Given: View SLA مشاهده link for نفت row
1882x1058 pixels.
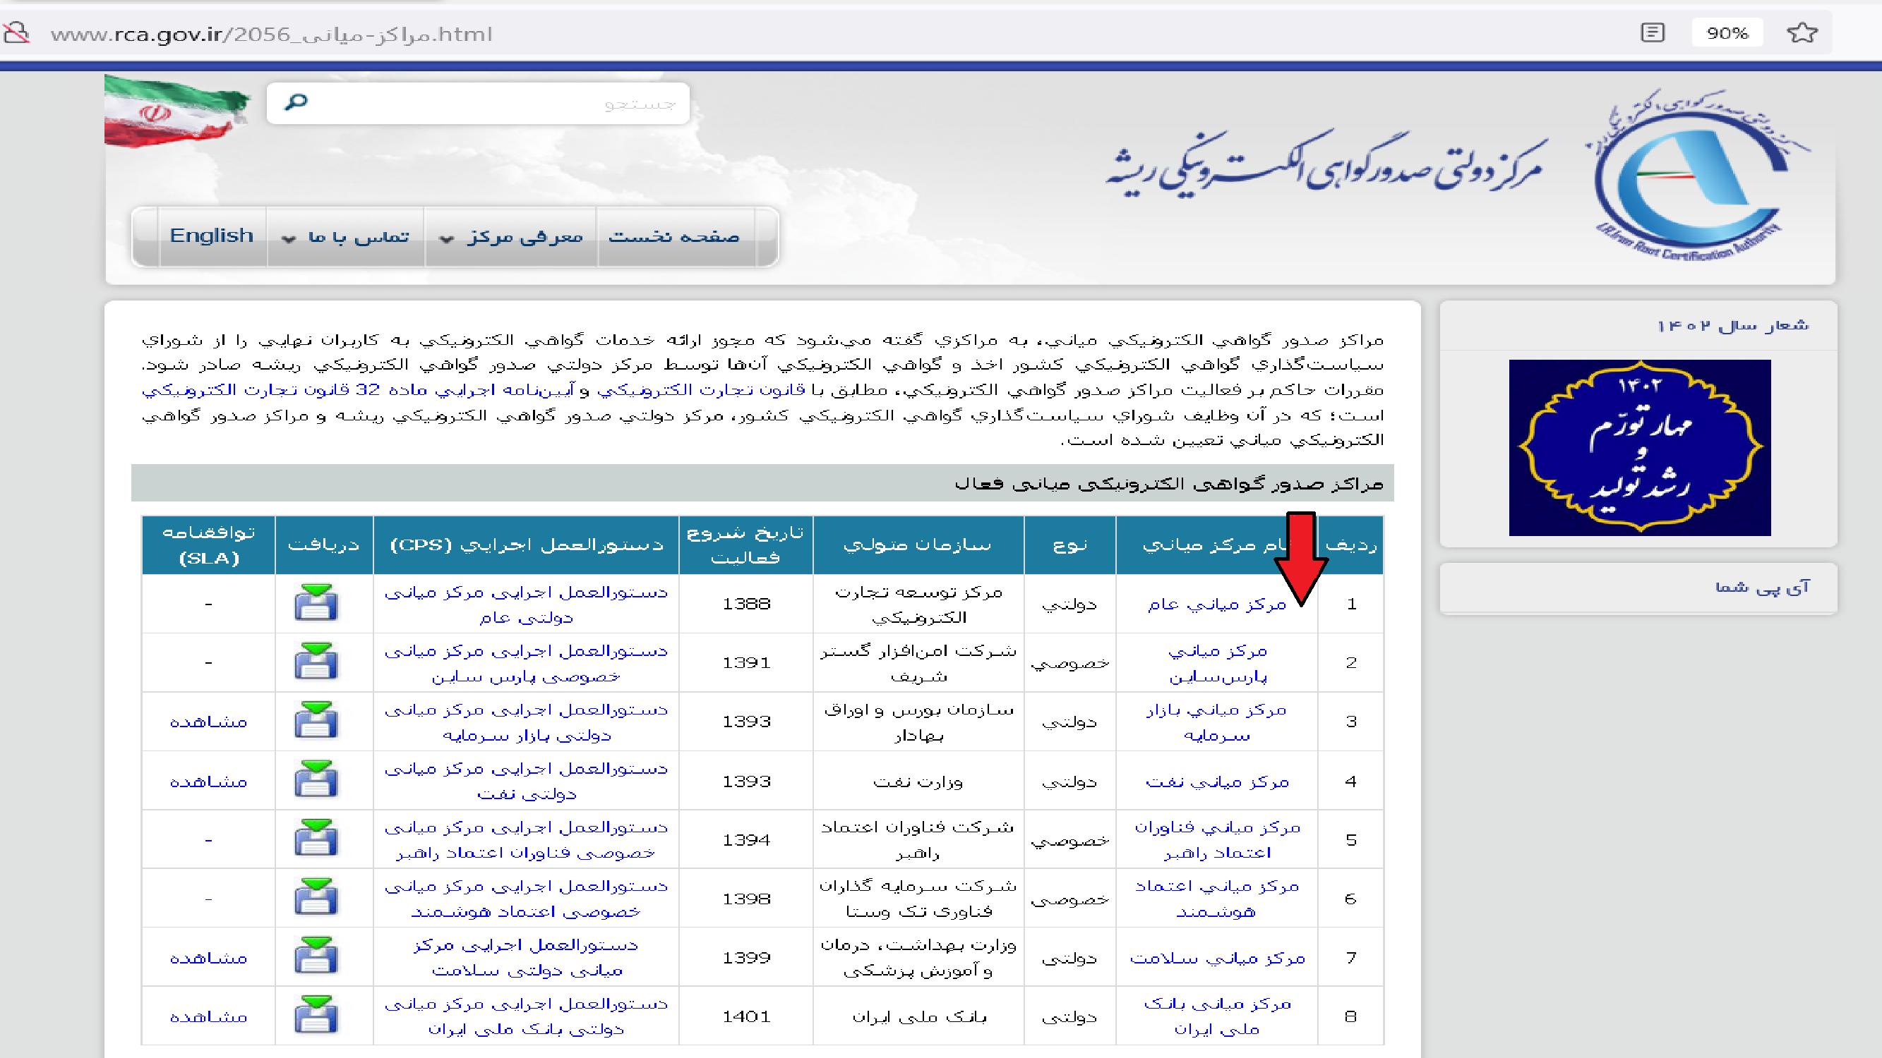Looking at the screenshot, I should point(208,782).
